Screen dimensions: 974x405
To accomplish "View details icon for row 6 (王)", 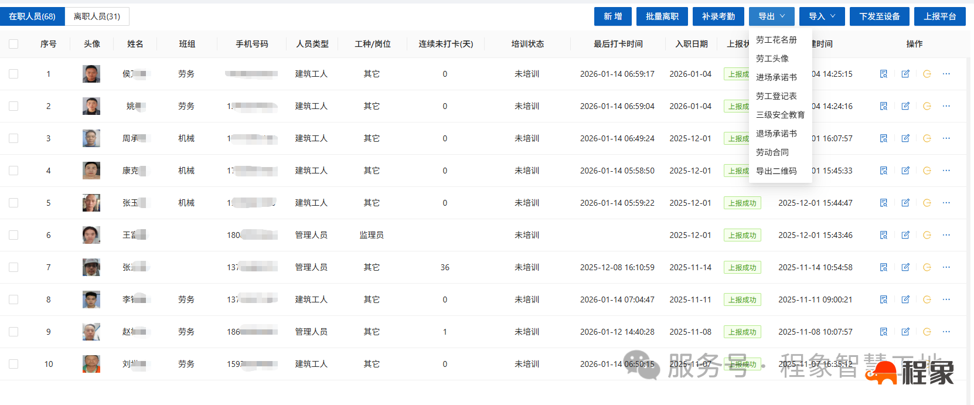I will pyautogui.click(x=884, y=235).
